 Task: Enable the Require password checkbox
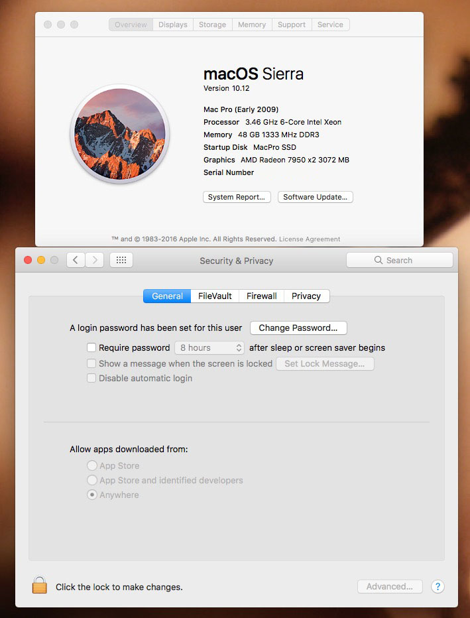91,347
